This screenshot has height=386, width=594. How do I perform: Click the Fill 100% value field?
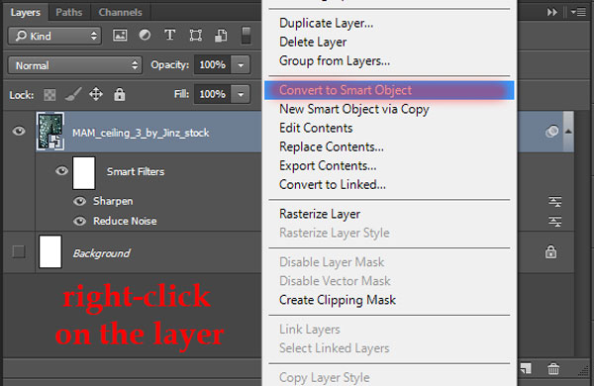213,94
